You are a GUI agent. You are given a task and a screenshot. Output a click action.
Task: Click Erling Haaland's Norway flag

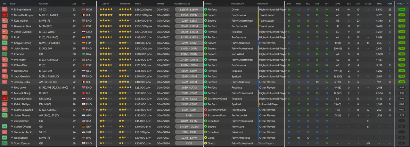(x=84, y=10)
